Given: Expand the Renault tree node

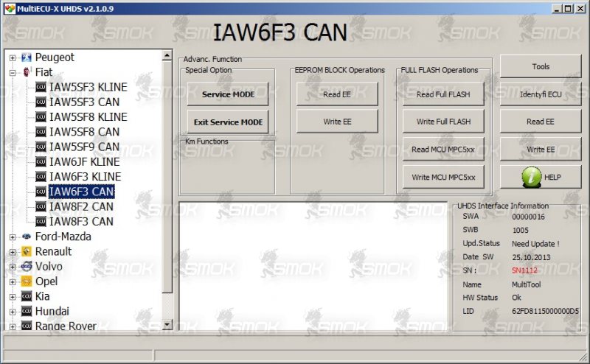Looking at the screenshot, I should [x=13, y=252].
